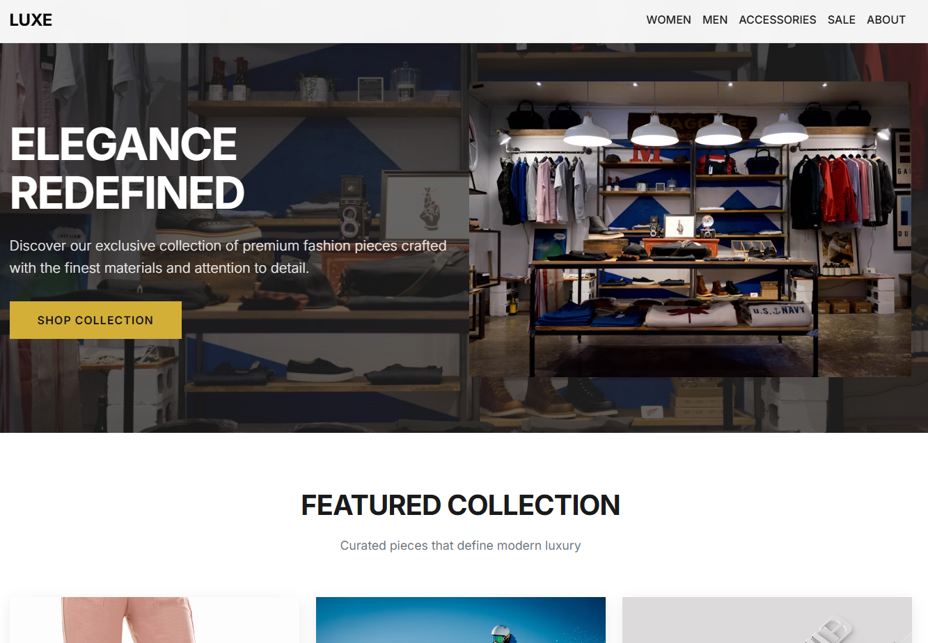The width and height of the screenshot is (928, 643).
Task: Click the white pendant lamps in photo
Action: 685,129
